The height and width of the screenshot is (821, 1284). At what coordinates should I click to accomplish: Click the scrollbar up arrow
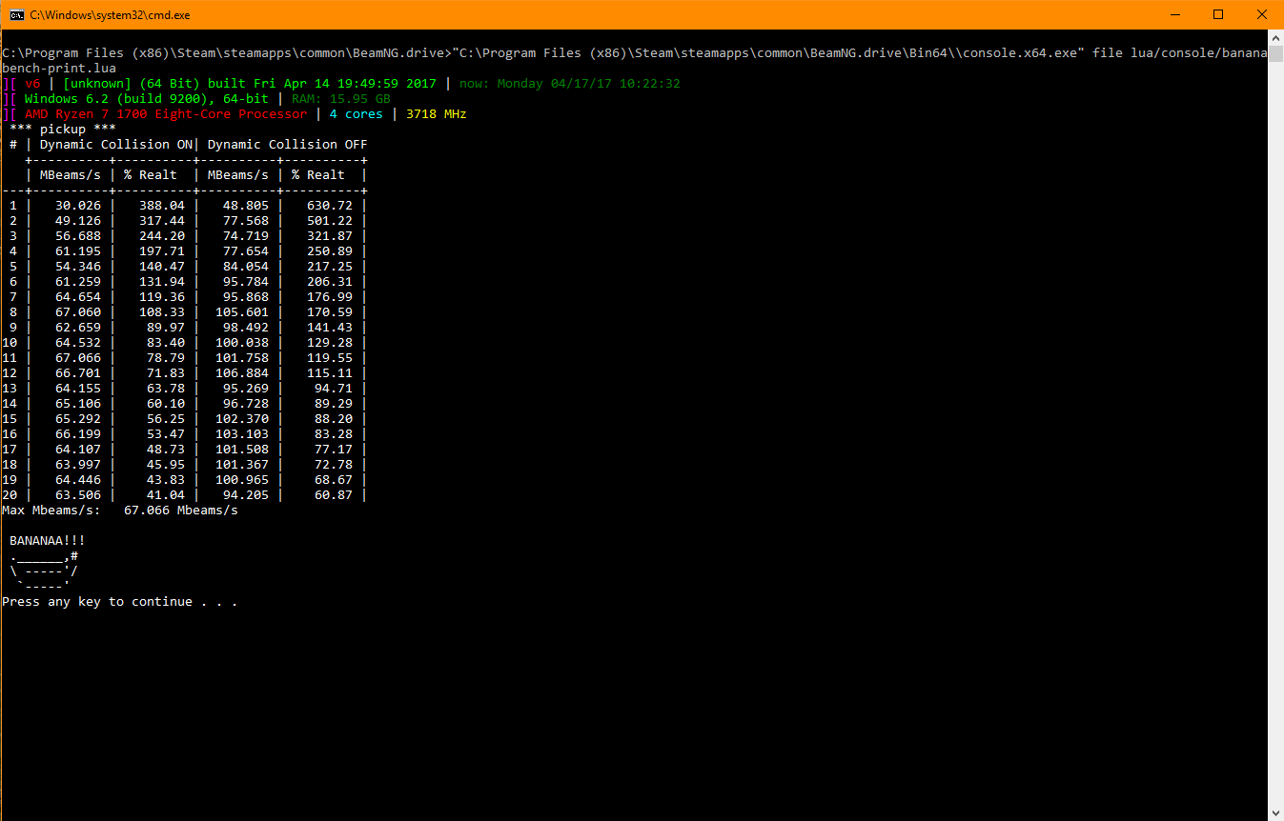point(1275,37)
